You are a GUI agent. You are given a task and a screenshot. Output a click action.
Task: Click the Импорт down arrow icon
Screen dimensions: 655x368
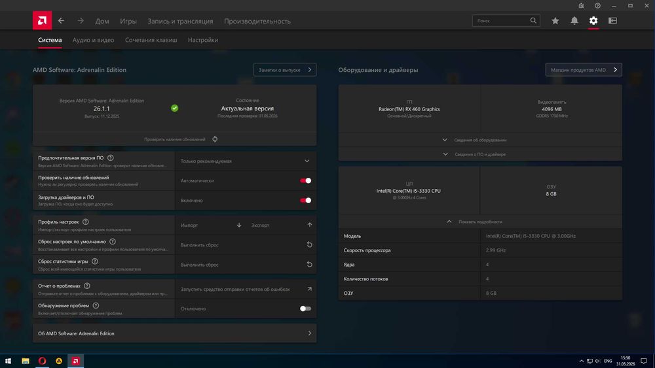tap(239, 225)
